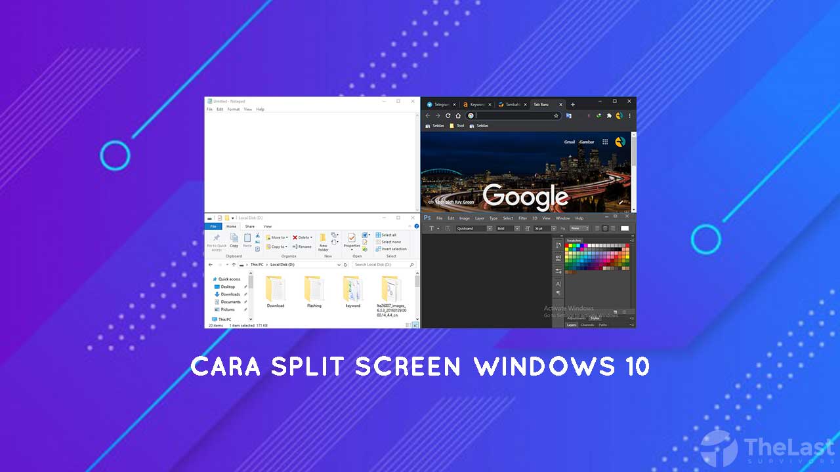Click Search Local Disk (D:) field

(x=385, y=265)
